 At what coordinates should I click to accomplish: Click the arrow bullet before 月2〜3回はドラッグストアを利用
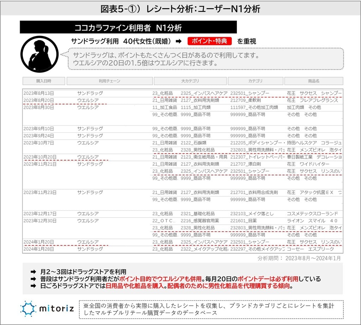(33, 272)
